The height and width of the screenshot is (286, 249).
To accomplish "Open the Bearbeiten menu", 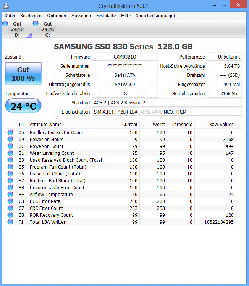I will click(31, 16).
